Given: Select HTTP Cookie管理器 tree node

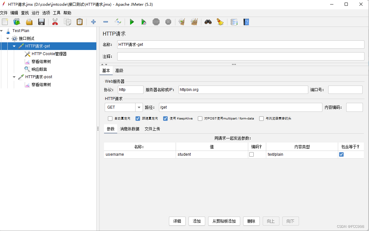Looking at the screenshot, I should (x=49, y=54).
